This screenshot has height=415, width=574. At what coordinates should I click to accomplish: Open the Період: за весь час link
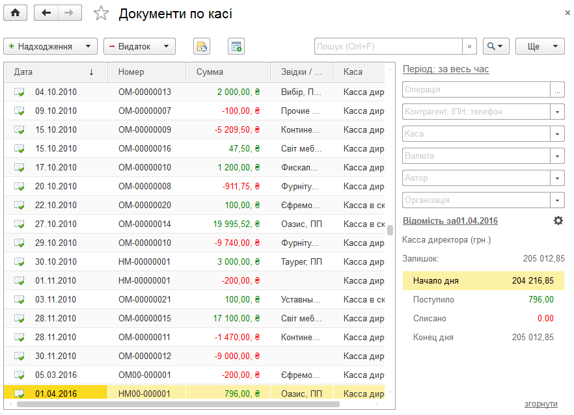click(x=446, y=69)
